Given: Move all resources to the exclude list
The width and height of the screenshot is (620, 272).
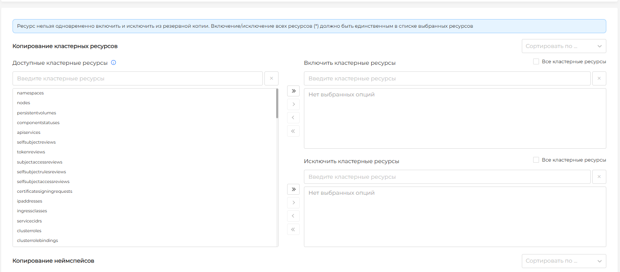Looking at the screenshot, I should pos(293,189).
